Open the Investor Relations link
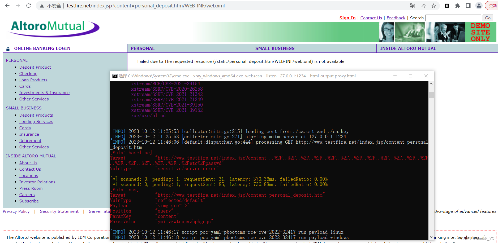This screenshot has width=498, height=243. (x=37, y=182)
